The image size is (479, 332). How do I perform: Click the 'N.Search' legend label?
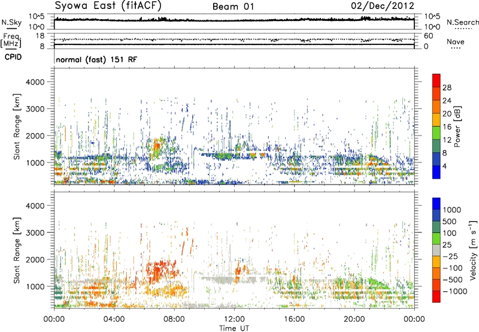[463, 22]
